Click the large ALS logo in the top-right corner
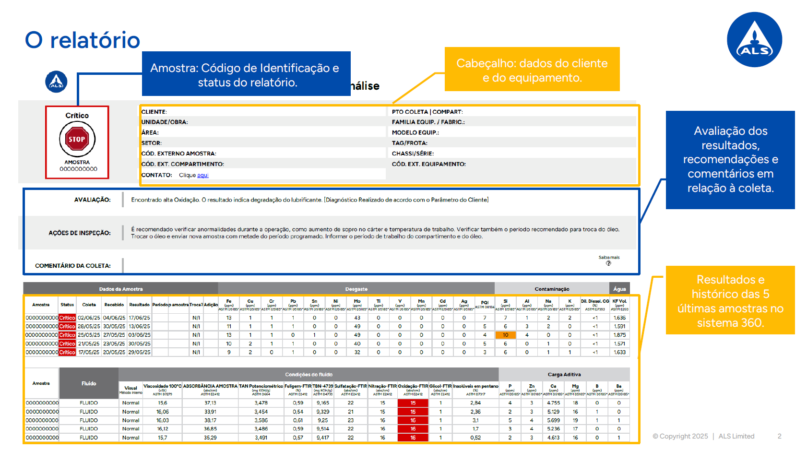 point(754,40)
